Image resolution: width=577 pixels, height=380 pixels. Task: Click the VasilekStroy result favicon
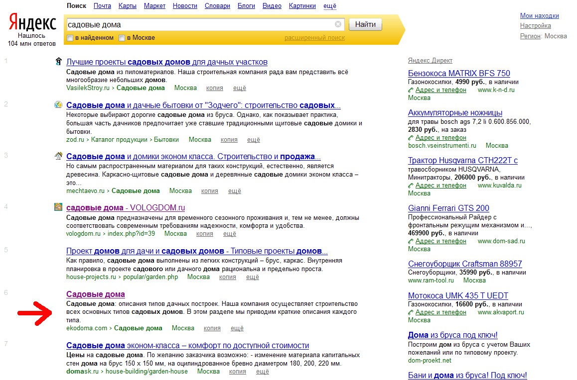pos(58,61)
